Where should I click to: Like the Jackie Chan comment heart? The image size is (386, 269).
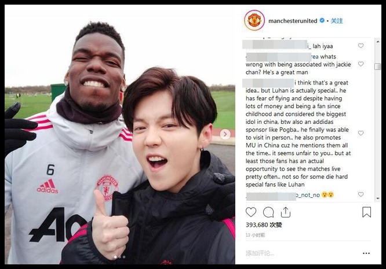(360, 64)
